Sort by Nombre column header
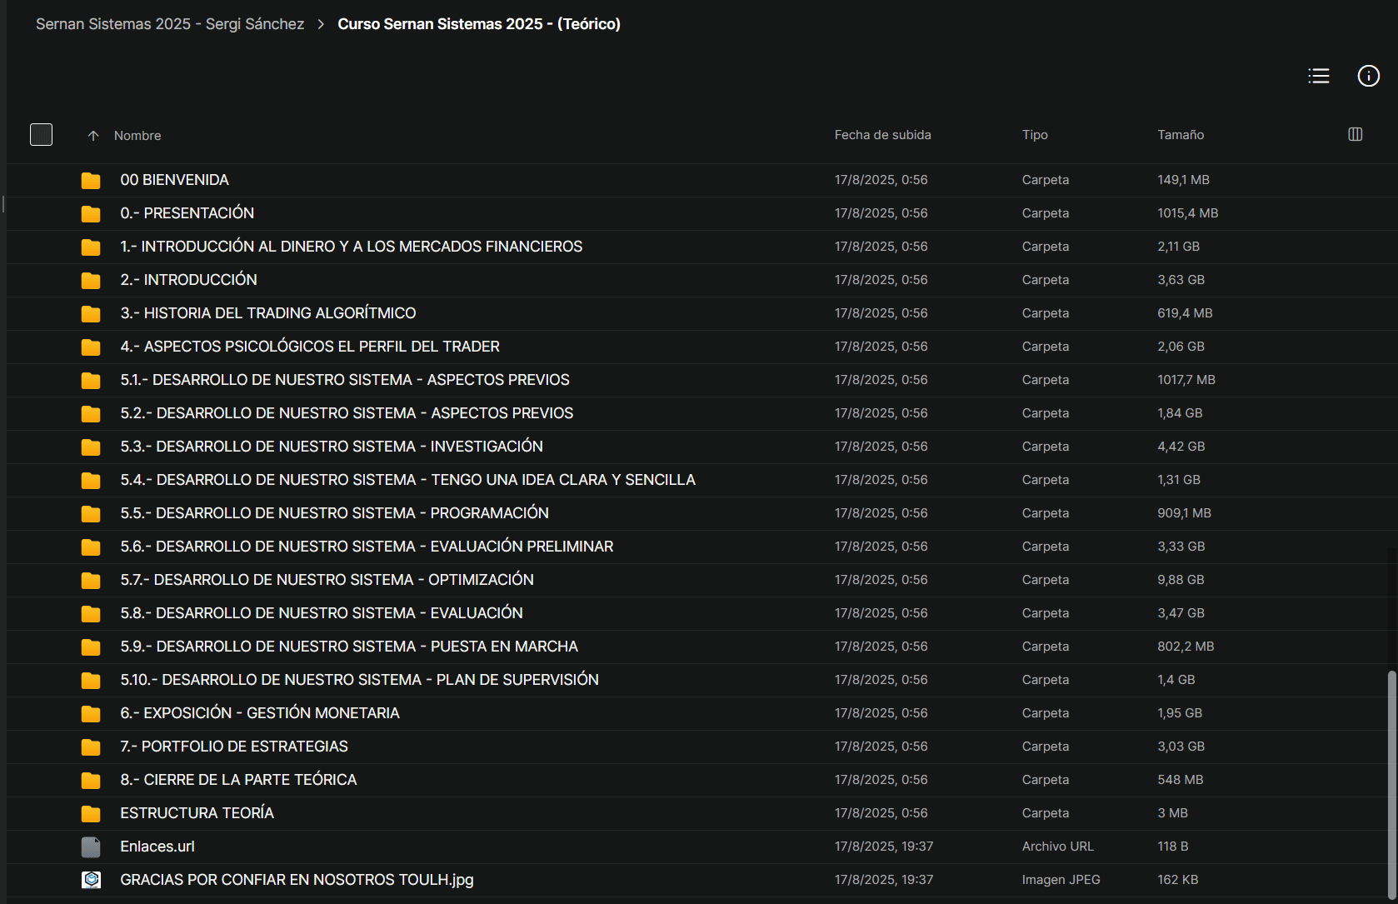 click(137, 135)
